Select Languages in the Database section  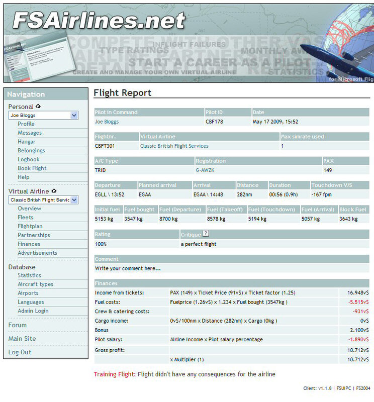coord(31,302)
